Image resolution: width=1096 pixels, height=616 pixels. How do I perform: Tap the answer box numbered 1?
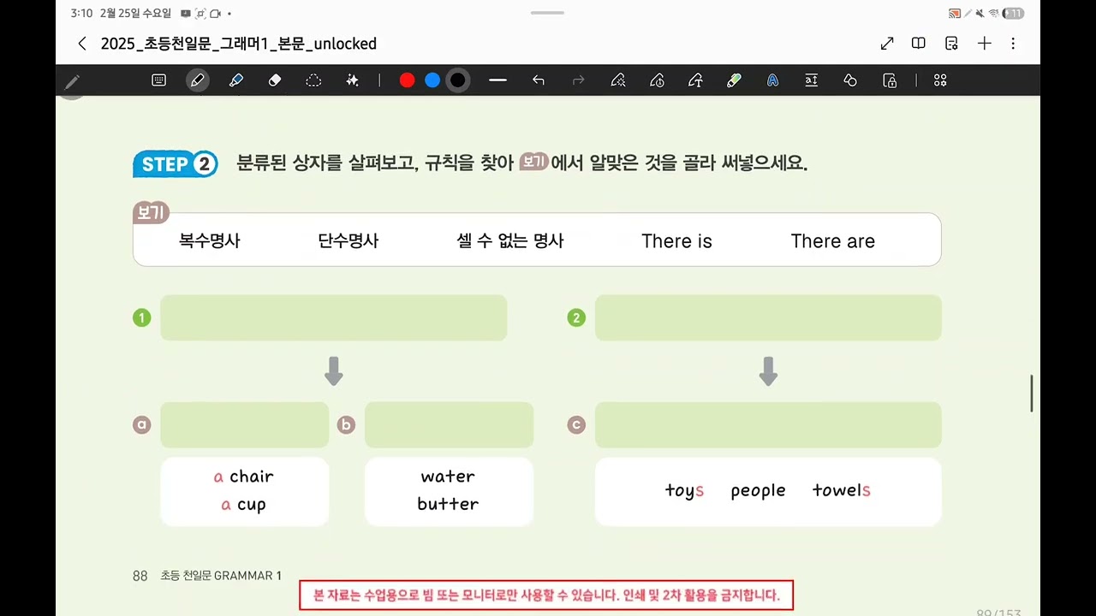(x=333, y=317)
